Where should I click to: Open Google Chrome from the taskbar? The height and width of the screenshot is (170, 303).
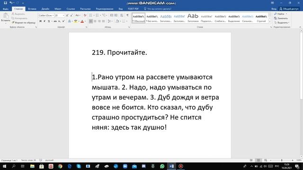coord(60,166)
